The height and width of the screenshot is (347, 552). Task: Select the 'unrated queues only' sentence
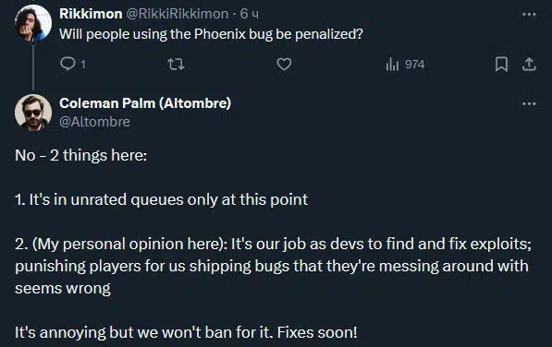161,199
